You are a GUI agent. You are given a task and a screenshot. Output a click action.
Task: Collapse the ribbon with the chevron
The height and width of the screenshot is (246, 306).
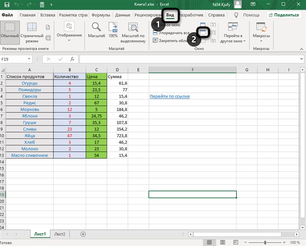tap(302, 49)
